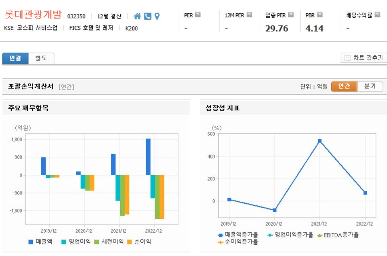Select the 연간 view button
Screen dimensions: 387x256
pos(344,86)
